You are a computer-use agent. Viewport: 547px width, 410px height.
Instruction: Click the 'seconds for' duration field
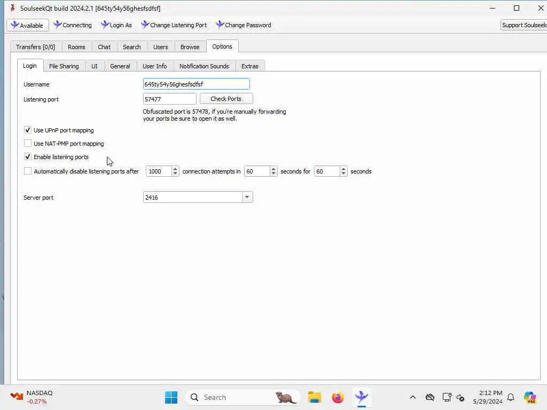coord(327,171)
